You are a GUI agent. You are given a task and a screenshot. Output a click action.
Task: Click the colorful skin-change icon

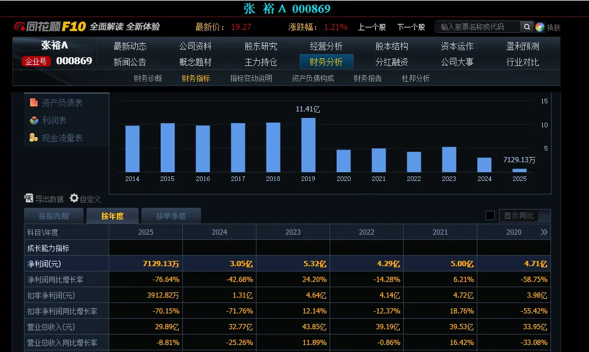540,27
